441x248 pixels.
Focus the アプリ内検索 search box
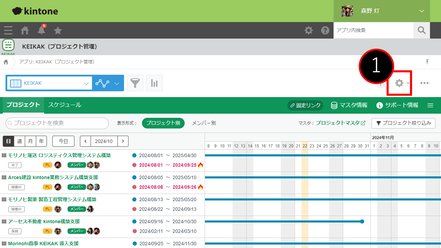(373, 30)
